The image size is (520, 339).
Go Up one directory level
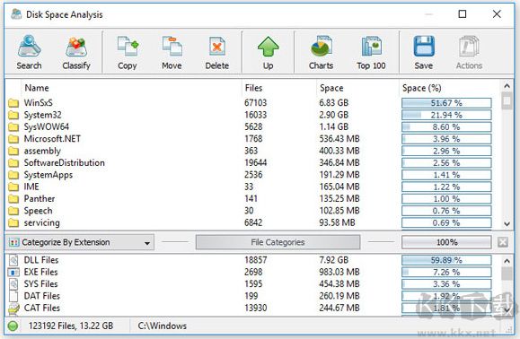268,52
